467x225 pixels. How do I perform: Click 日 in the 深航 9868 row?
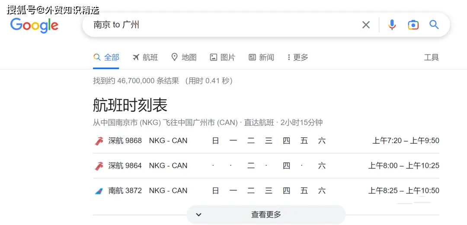coord(215,141)
